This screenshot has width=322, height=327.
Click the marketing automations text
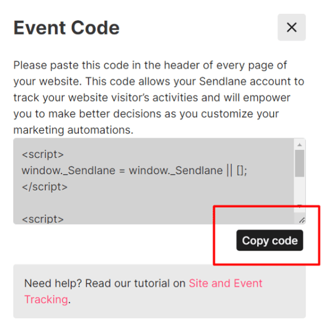point(73,130)
